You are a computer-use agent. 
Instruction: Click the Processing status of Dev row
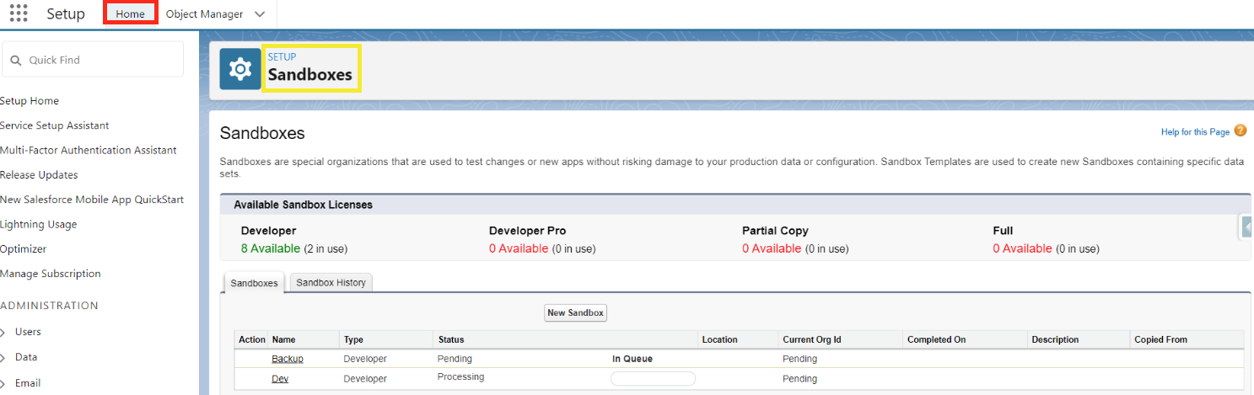[x=460, y=377]
